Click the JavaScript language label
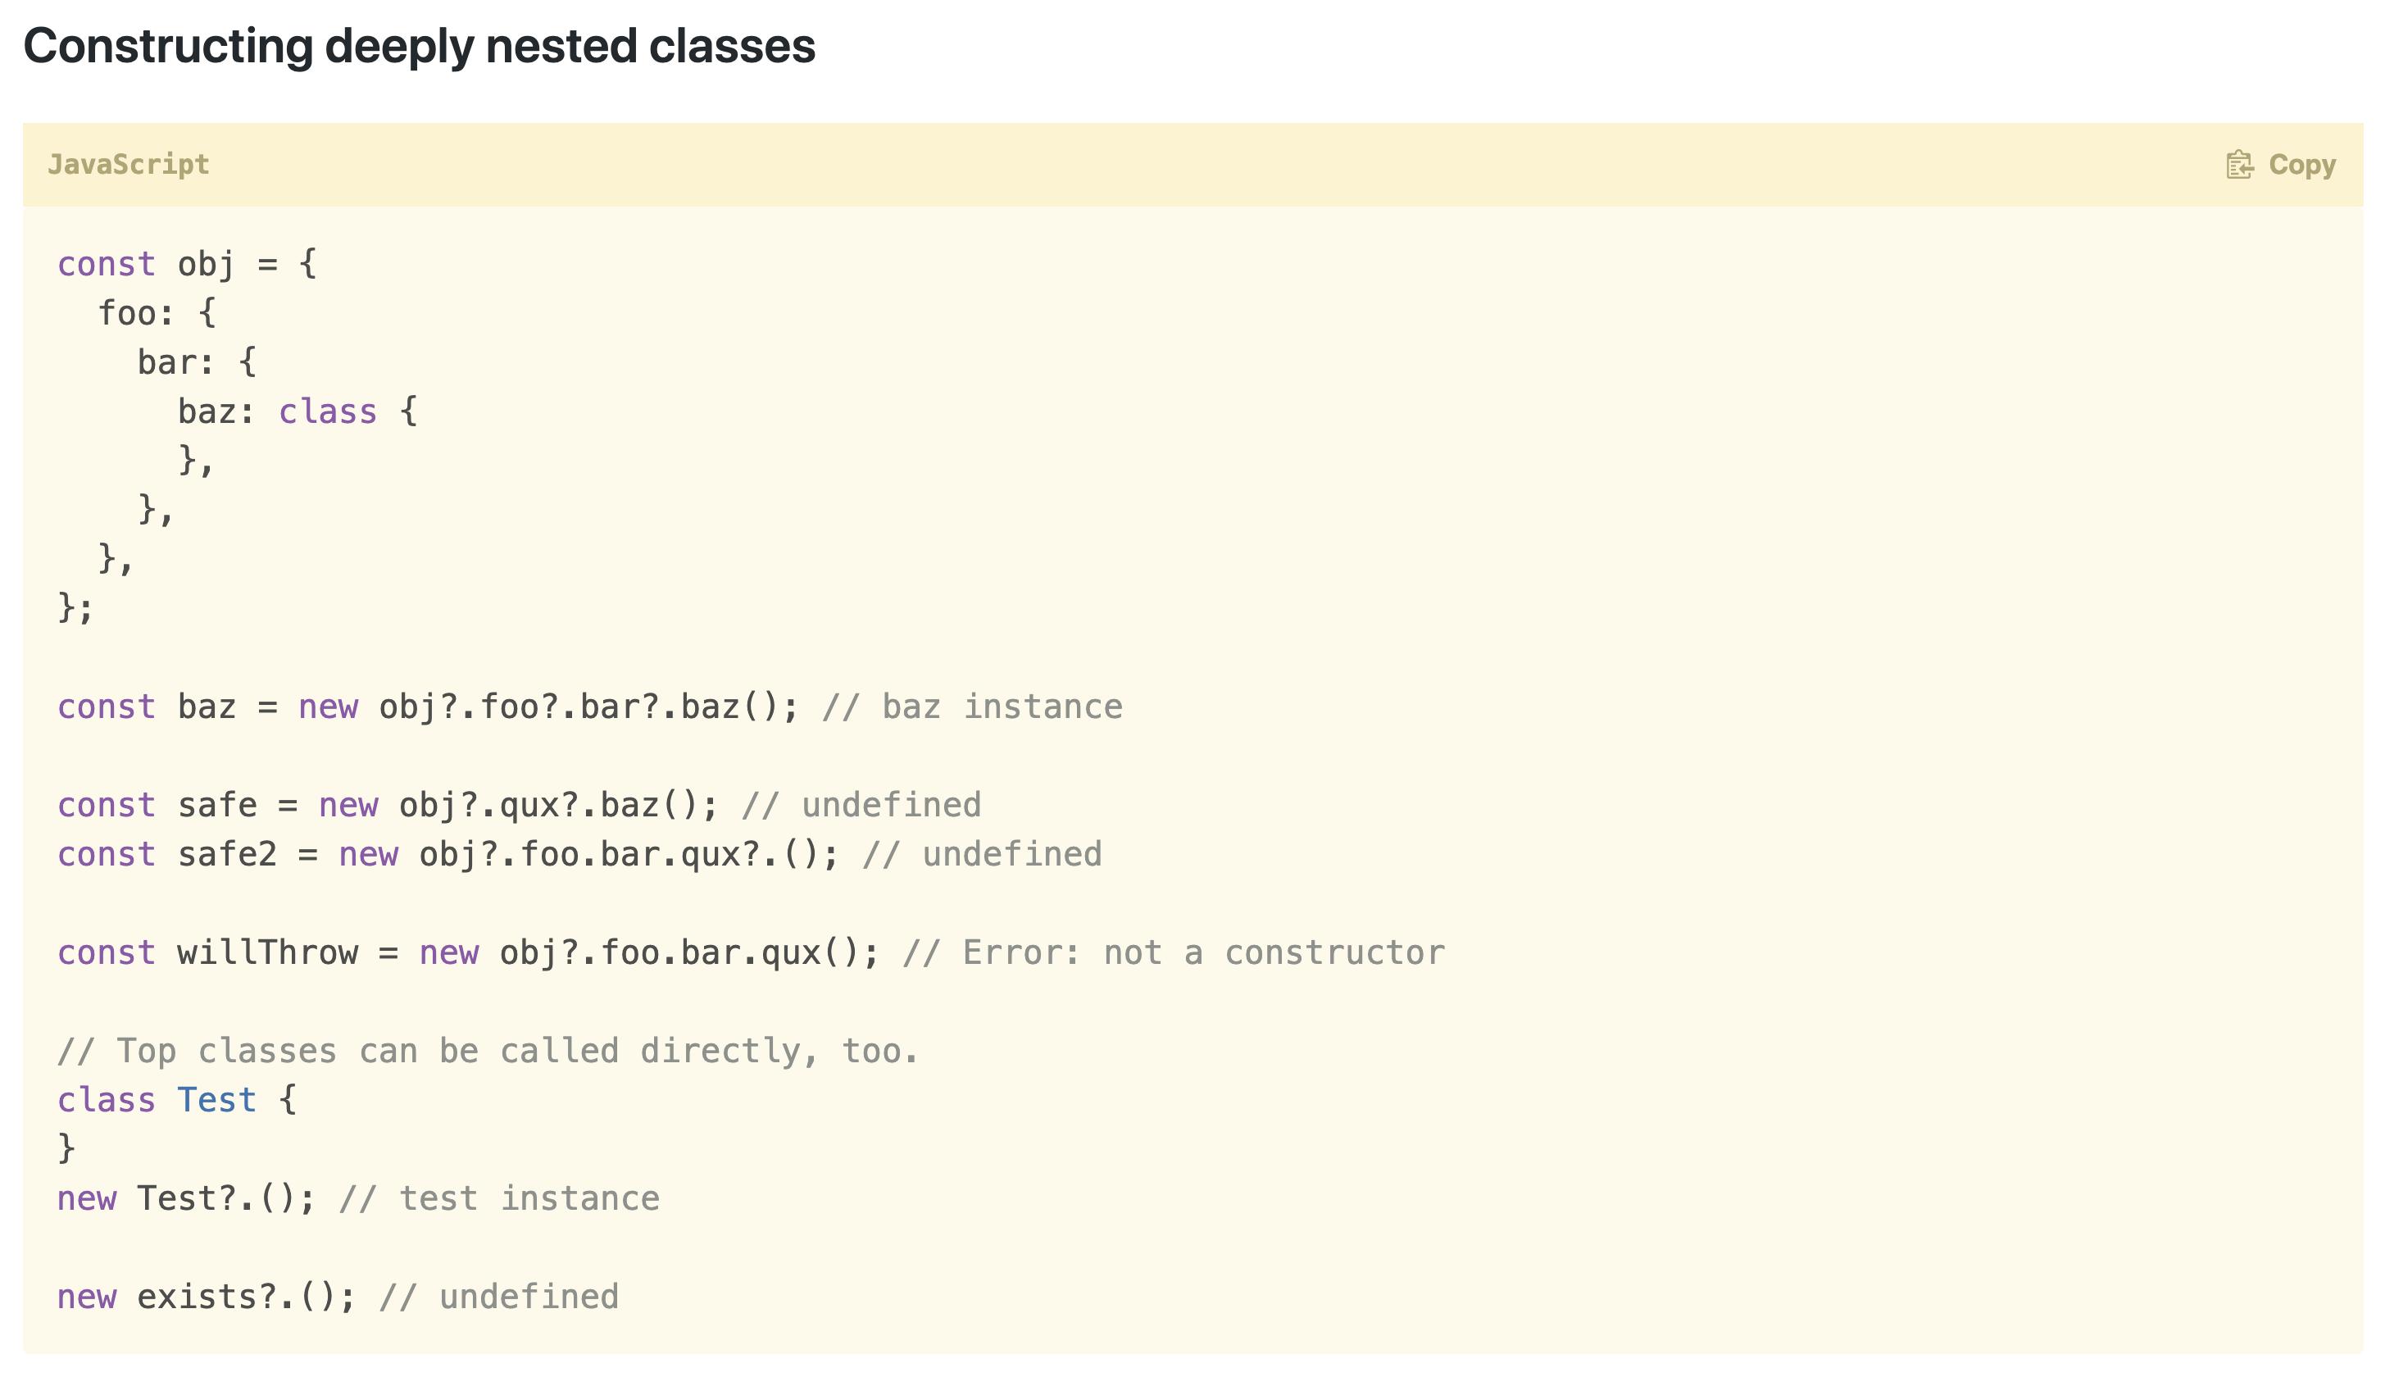This screenshot has height=1377, width=2385. click(129, 165)
